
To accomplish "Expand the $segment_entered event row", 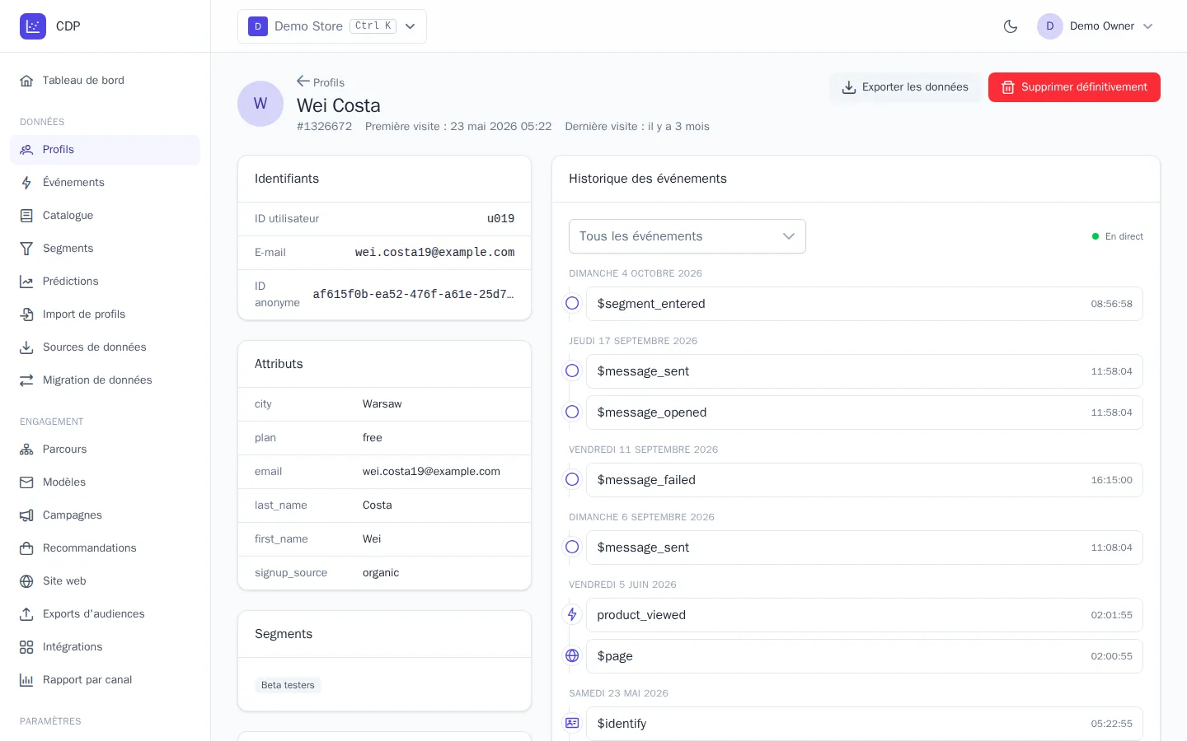I will tap(864, 304).
